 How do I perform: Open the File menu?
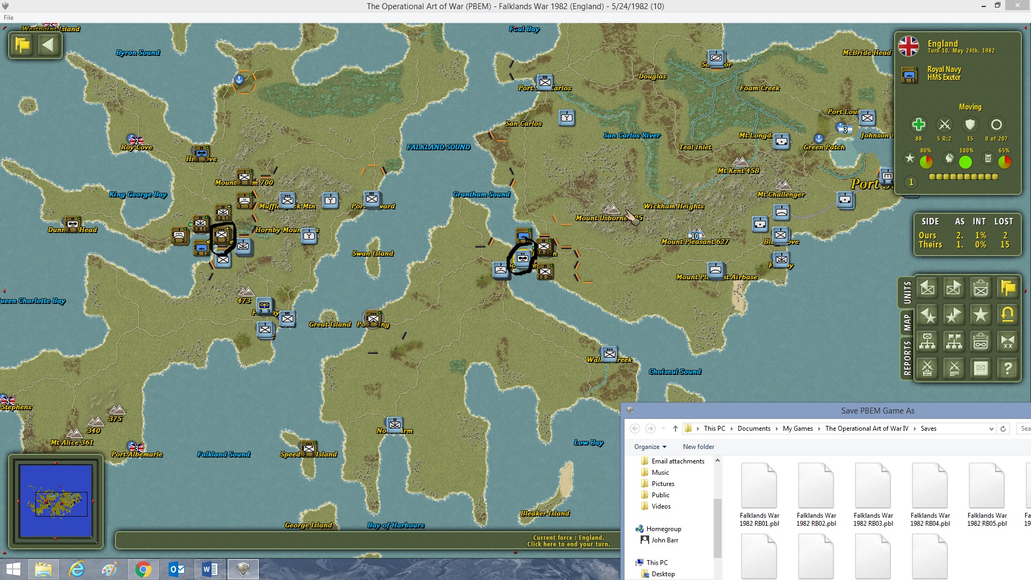tap(9, 17)
